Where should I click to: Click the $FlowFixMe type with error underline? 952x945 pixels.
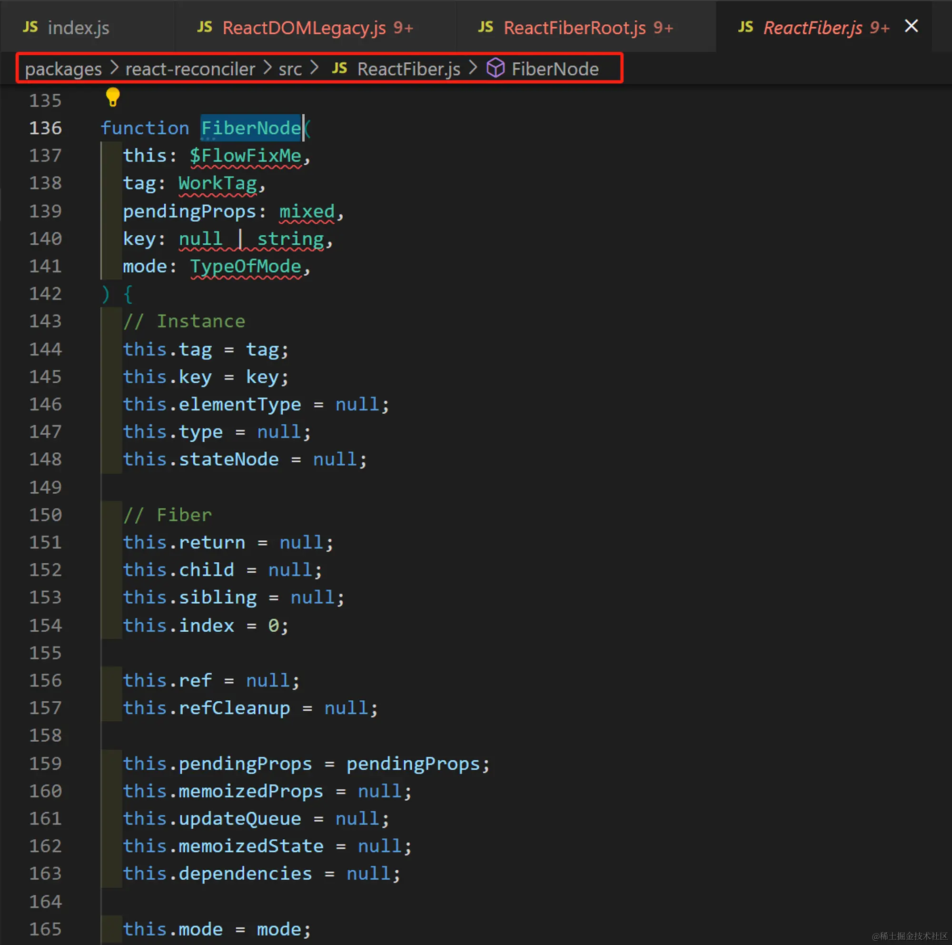(246, 156)
